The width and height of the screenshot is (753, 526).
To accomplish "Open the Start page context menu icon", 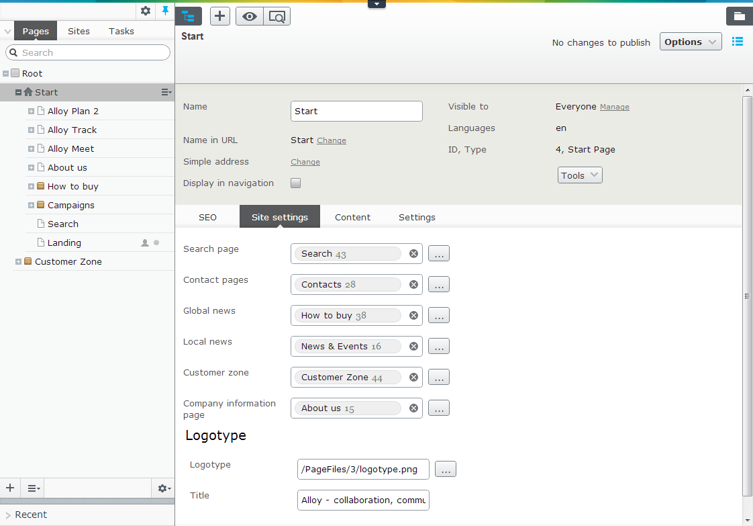I will (x=166, y=92).
